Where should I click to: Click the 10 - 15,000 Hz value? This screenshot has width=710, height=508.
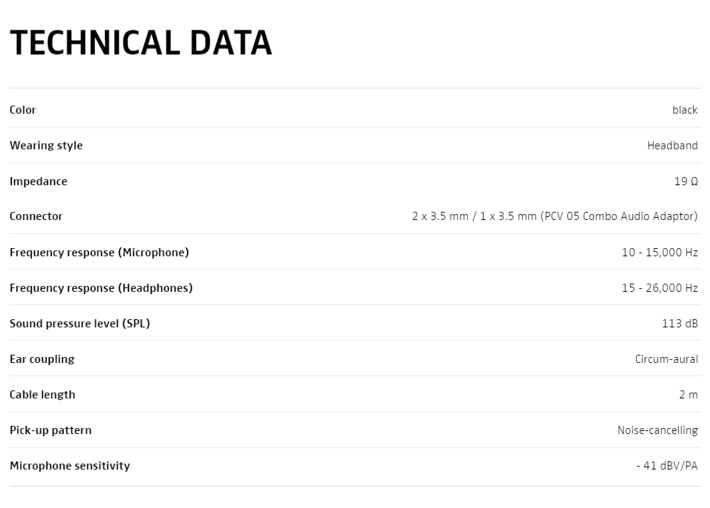tap(660, 253)
